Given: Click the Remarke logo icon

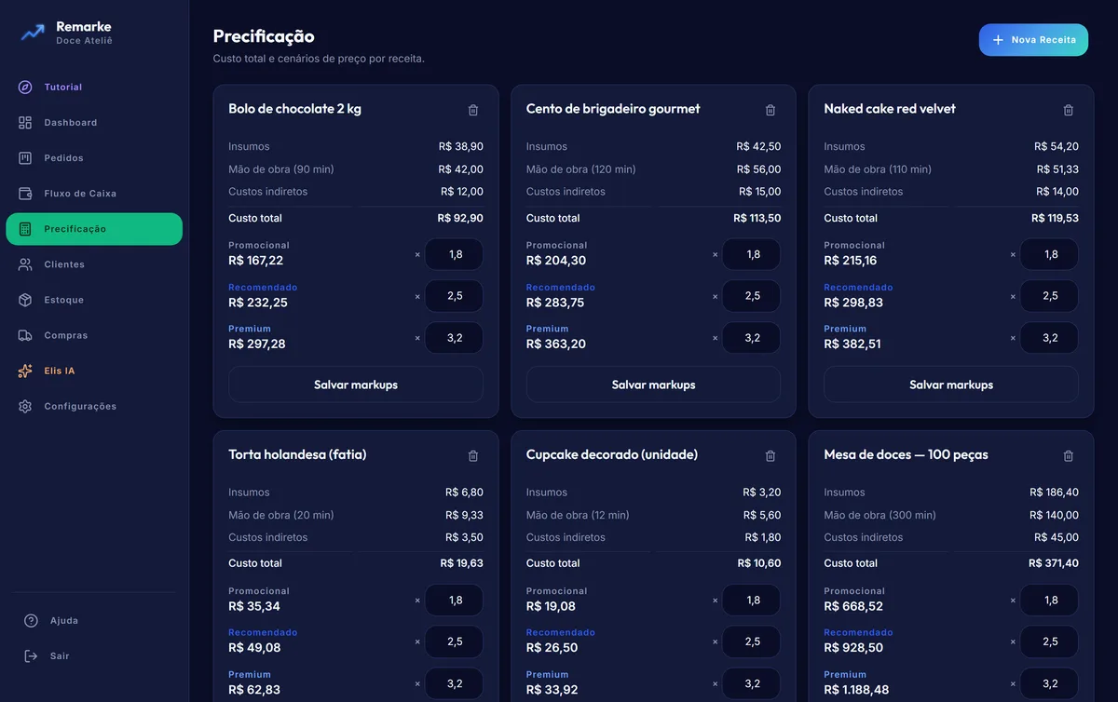Looking at the screenshot, I should [x=33, y=33].
